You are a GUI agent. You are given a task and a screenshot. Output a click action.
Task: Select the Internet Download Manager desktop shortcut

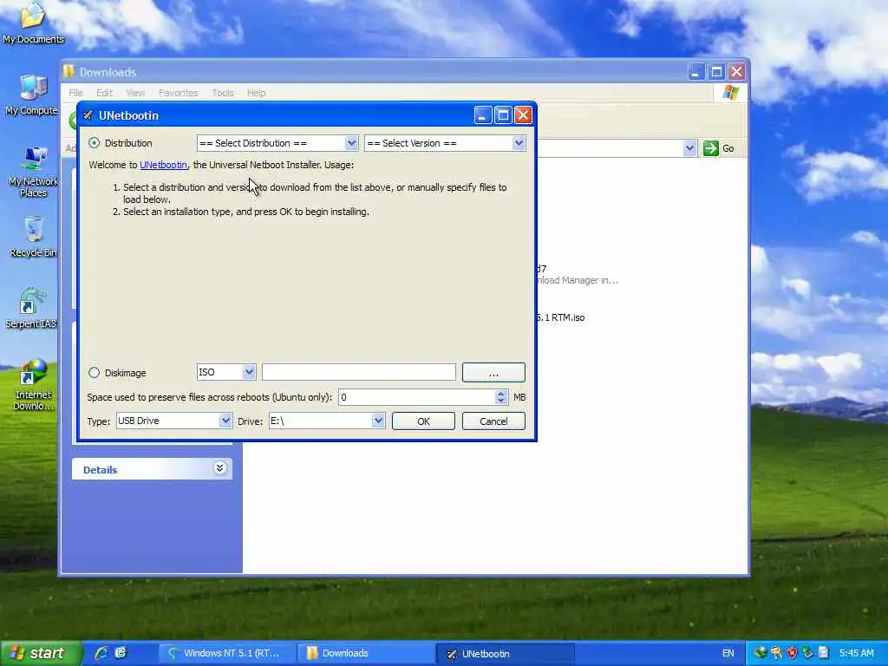tap(33, 385)
